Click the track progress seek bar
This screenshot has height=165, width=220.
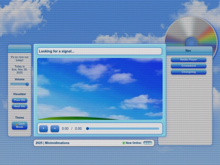123,128
